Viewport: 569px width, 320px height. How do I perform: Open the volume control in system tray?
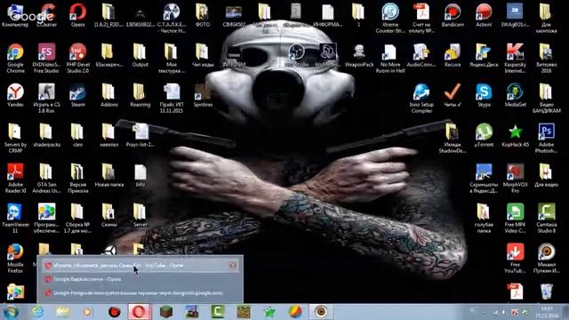tap(504, 312)
